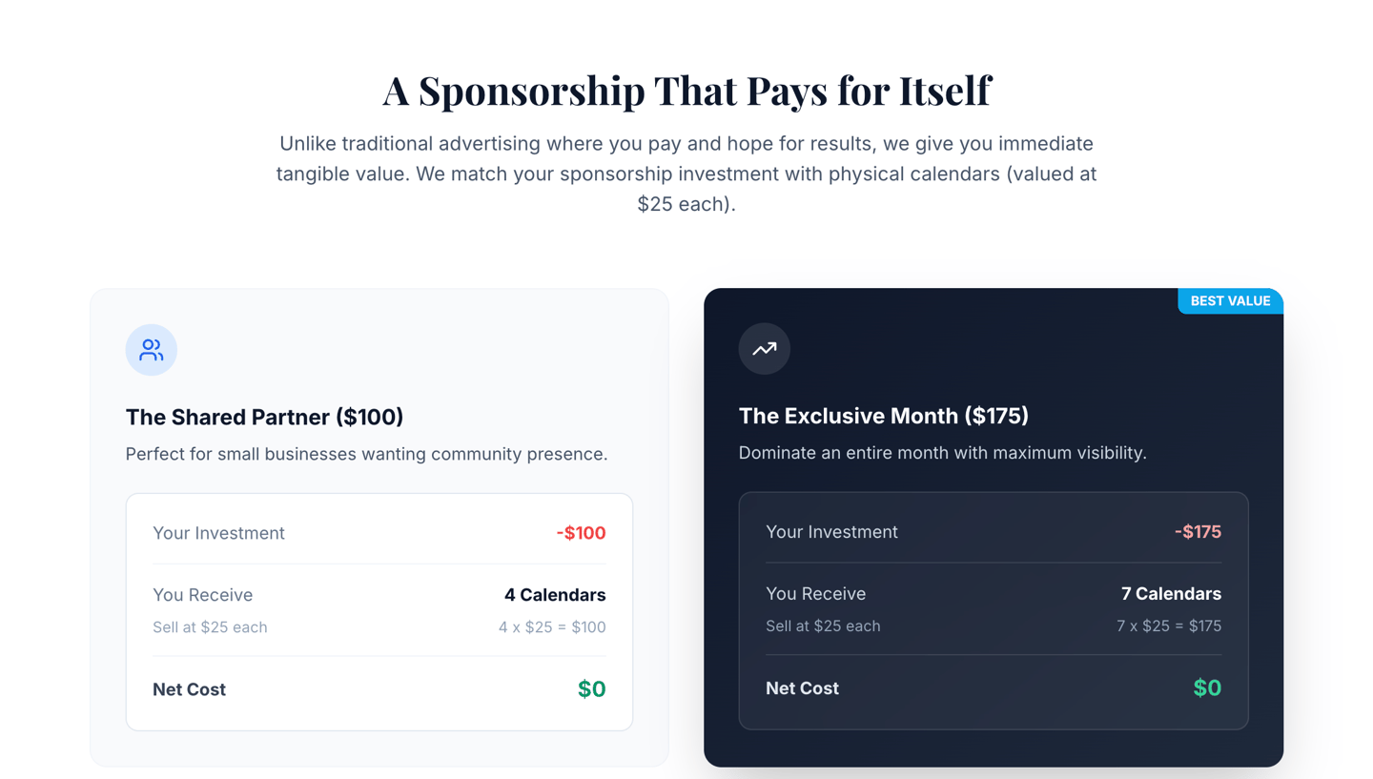Click the Shared Partner people icon

(151, 350)
